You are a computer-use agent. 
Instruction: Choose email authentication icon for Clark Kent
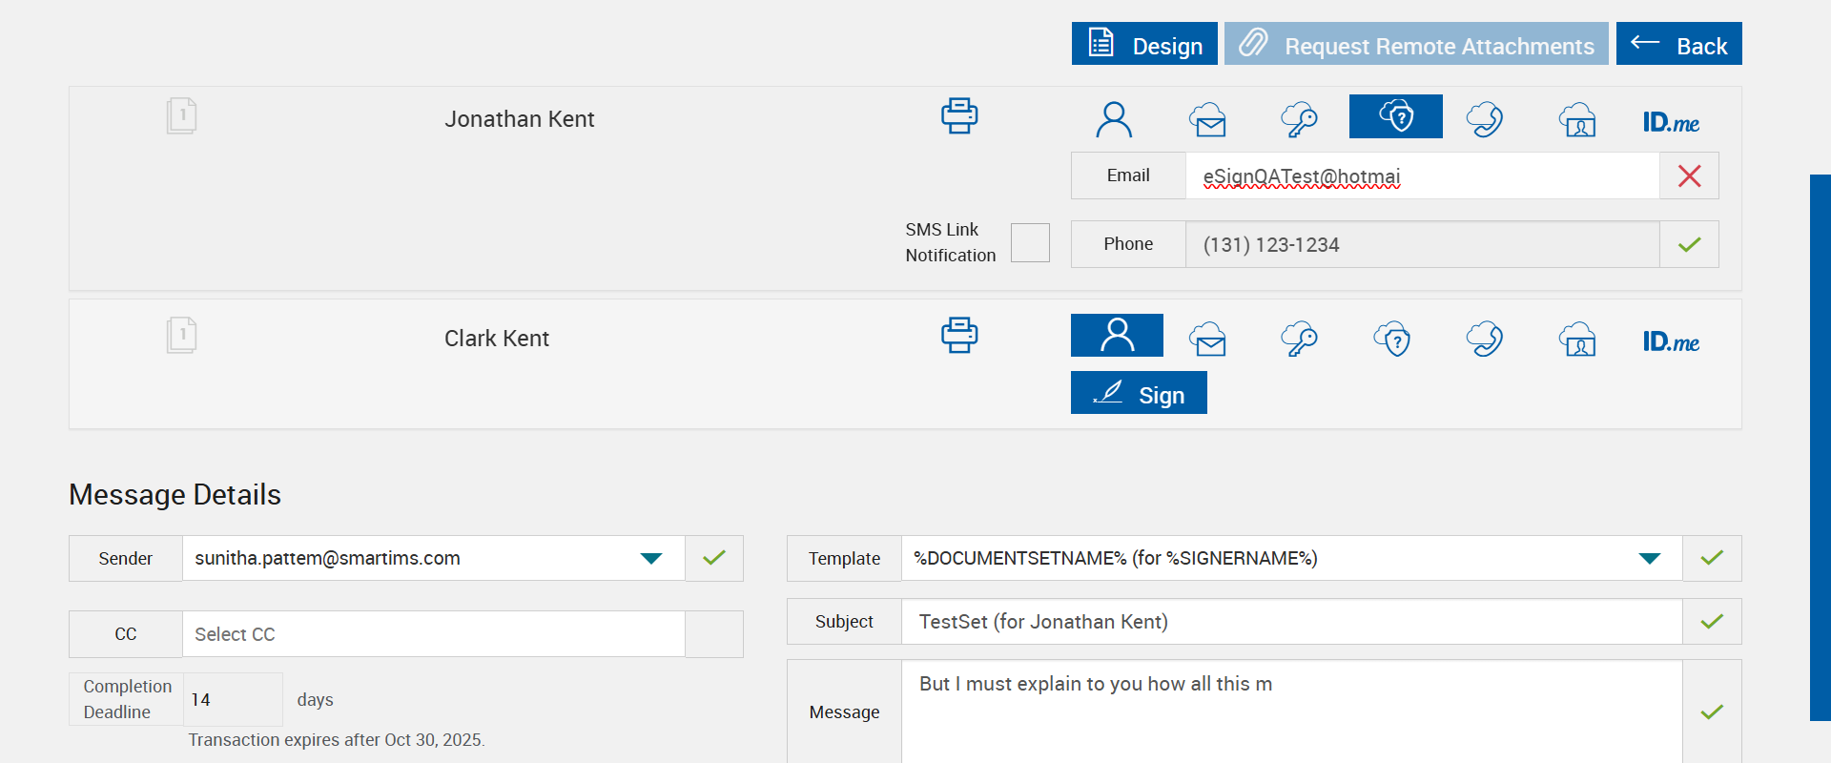[x=1207, y=339]
